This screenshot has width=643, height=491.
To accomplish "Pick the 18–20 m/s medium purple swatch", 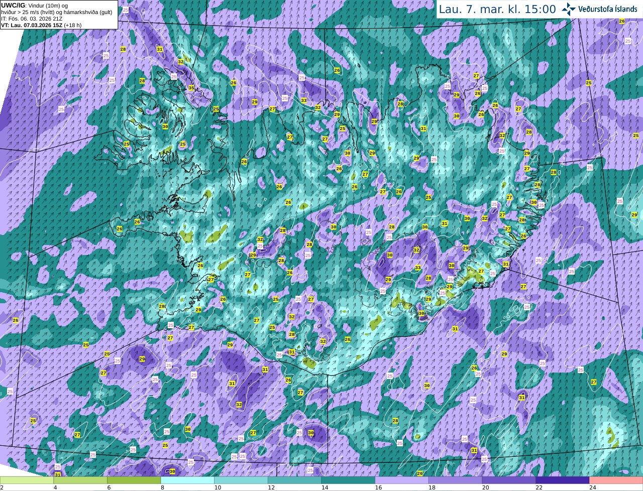I will pos(456,480).
